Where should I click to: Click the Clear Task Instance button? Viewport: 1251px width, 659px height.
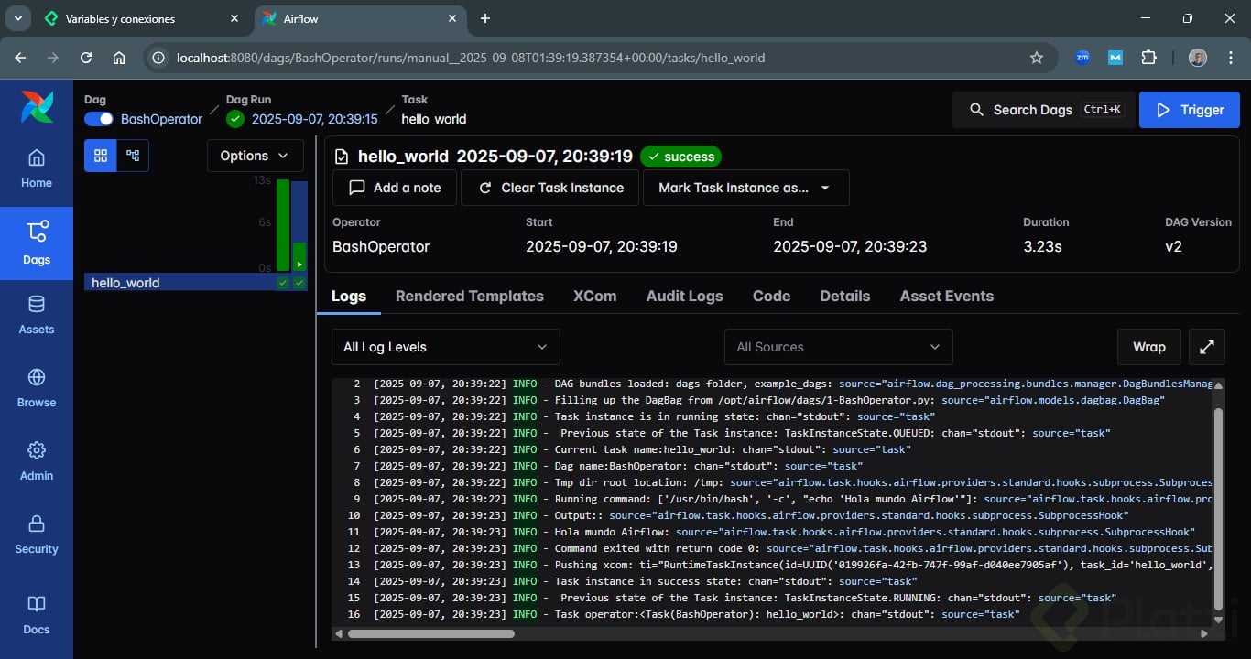click(x=549, y=188)
